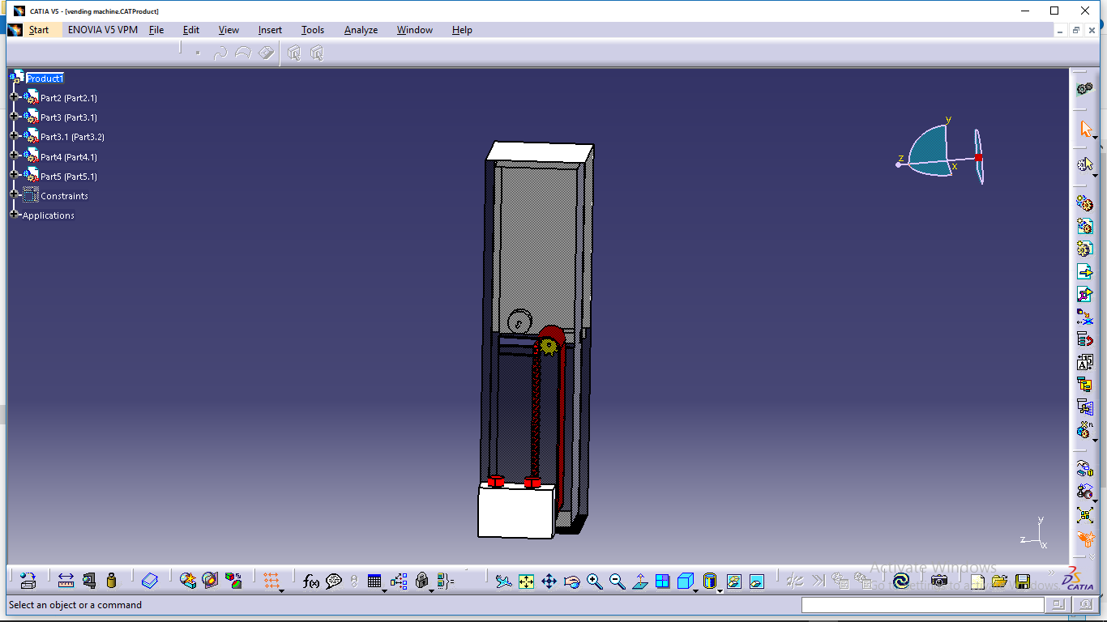Click the Zoom Out magnifier
1107x622 pixels.
click(x=617, y=581)
